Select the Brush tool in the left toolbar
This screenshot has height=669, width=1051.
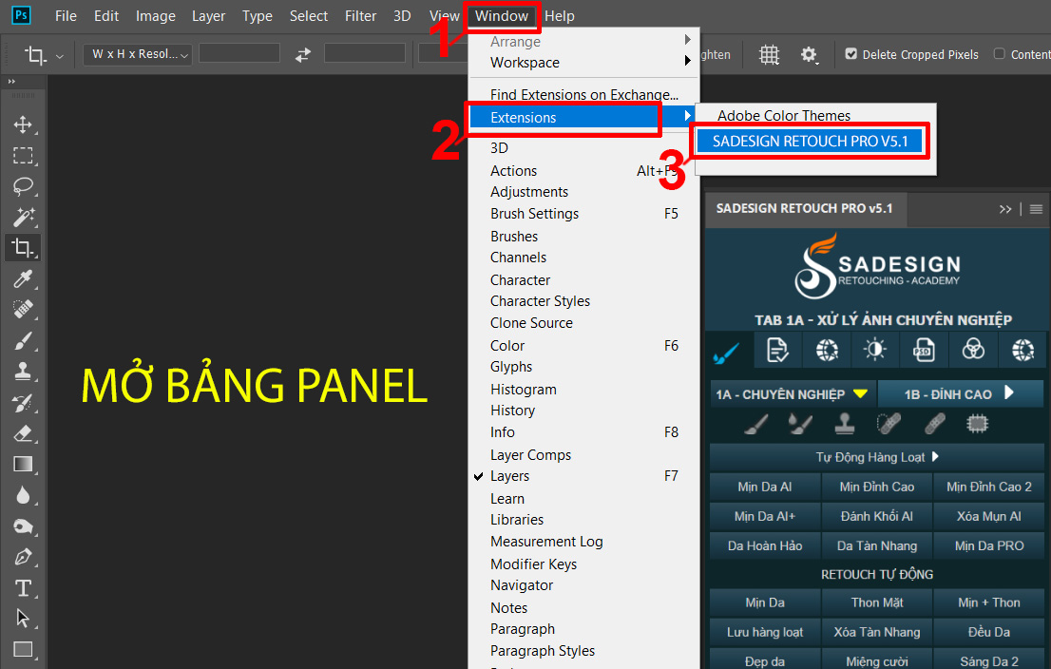[23, 340]
